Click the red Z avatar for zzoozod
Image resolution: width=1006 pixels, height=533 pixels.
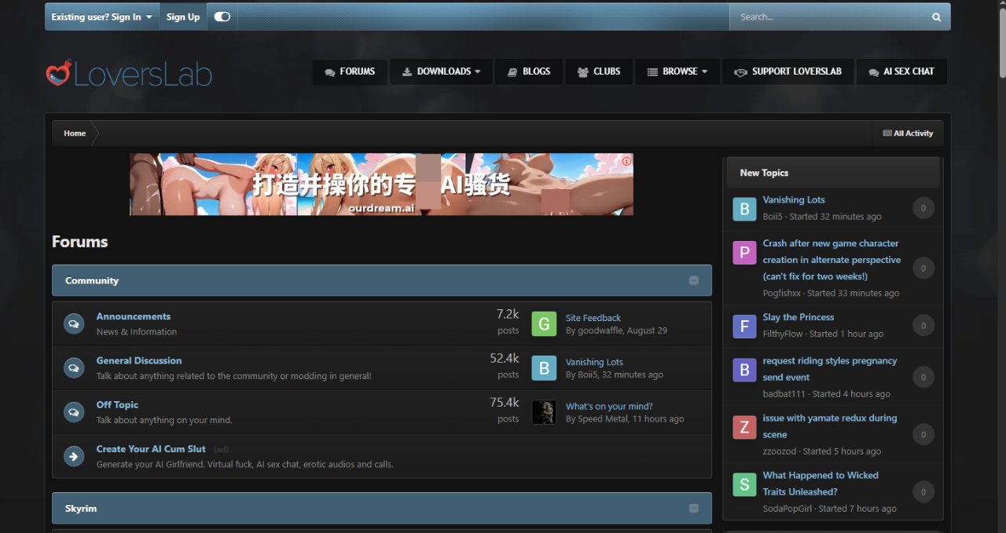pos(744,427)
